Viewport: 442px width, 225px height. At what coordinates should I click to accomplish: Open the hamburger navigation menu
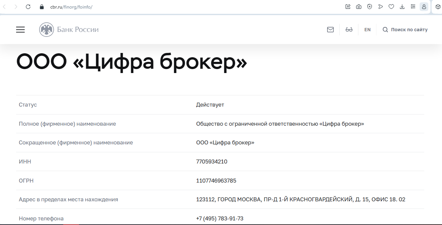tap(20, 30)
